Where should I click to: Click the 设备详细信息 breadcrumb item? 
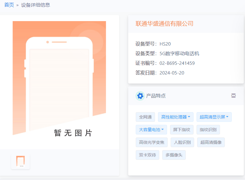pyautogui.click(x=36, y=5)
